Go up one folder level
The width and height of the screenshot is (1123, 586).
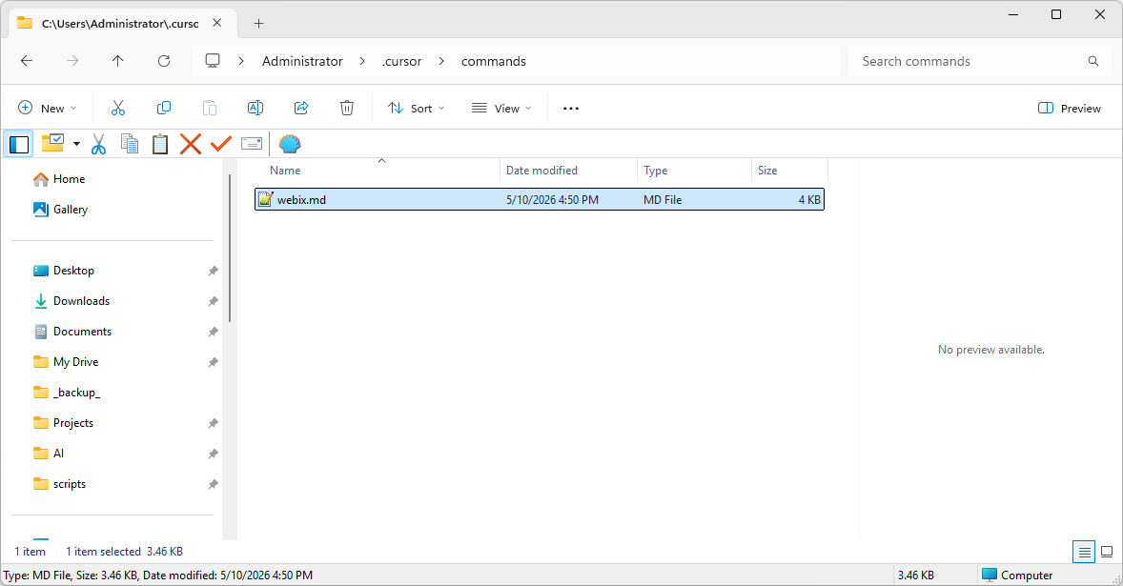[118, 61]
